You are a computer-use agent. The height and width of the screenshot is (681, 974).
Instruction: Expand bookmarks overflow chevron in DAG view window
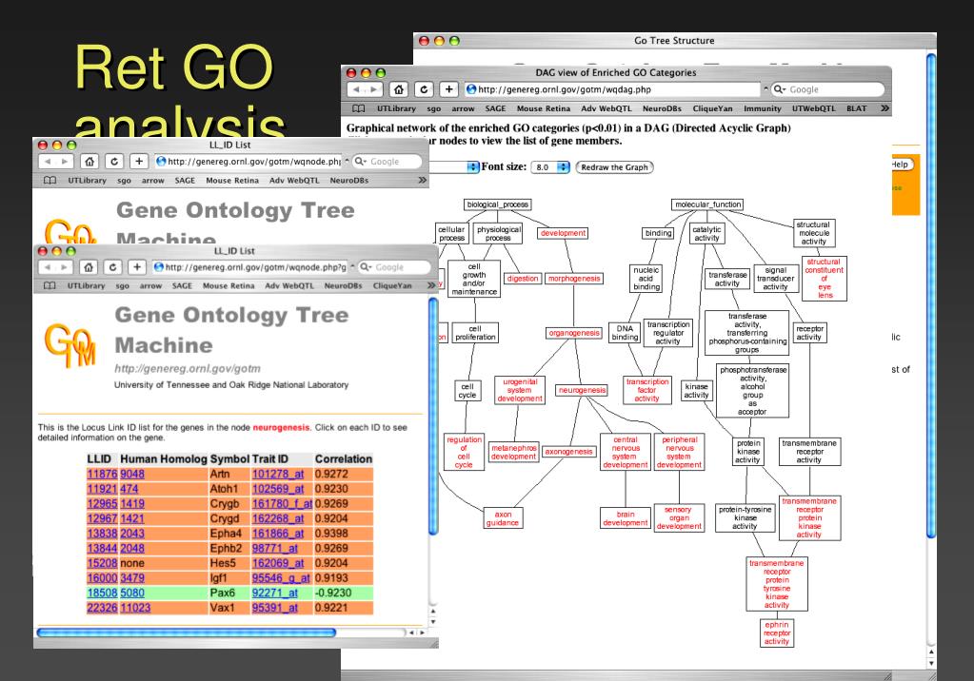pos(885,108)
